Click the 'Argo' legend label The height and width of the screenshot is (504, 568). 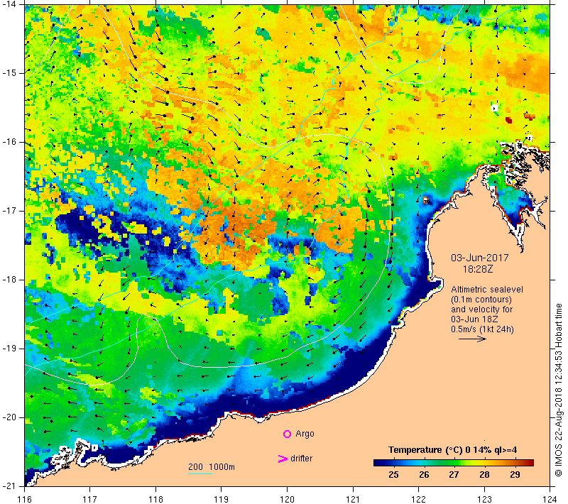(305, 434)
